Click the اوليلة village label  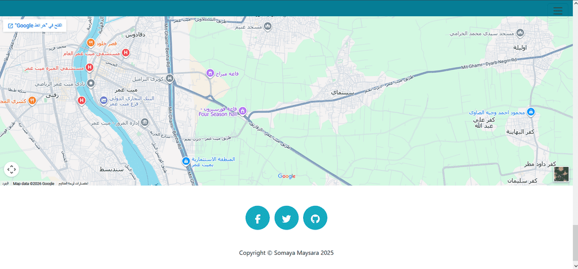point(521,47)
